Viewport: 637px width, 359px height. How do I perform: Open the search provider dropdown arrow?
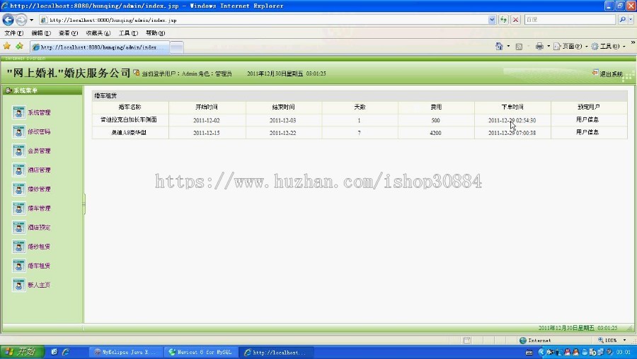[x=631, y=20]
